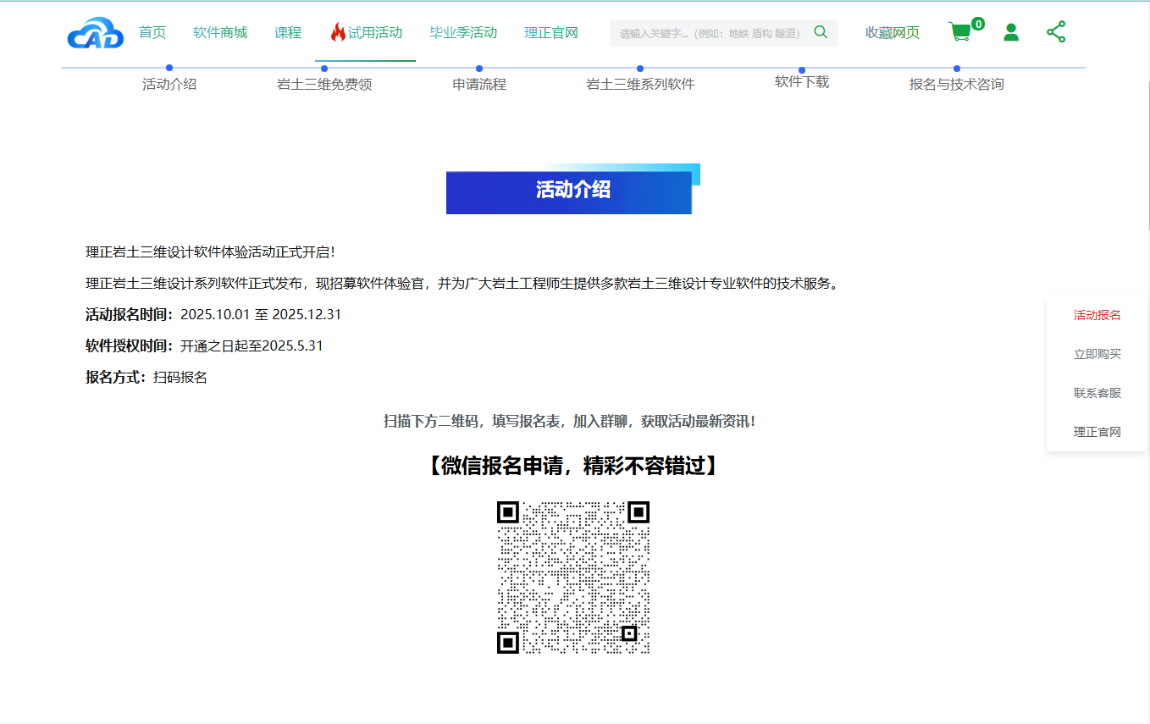Click the CAD cloud logo
This screenshot has height=724, width=1150.
pos(95,33)
